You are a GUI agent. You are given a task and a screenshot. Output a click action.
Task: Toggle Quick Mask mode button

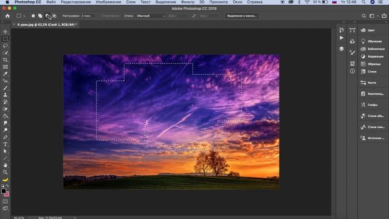5,201
